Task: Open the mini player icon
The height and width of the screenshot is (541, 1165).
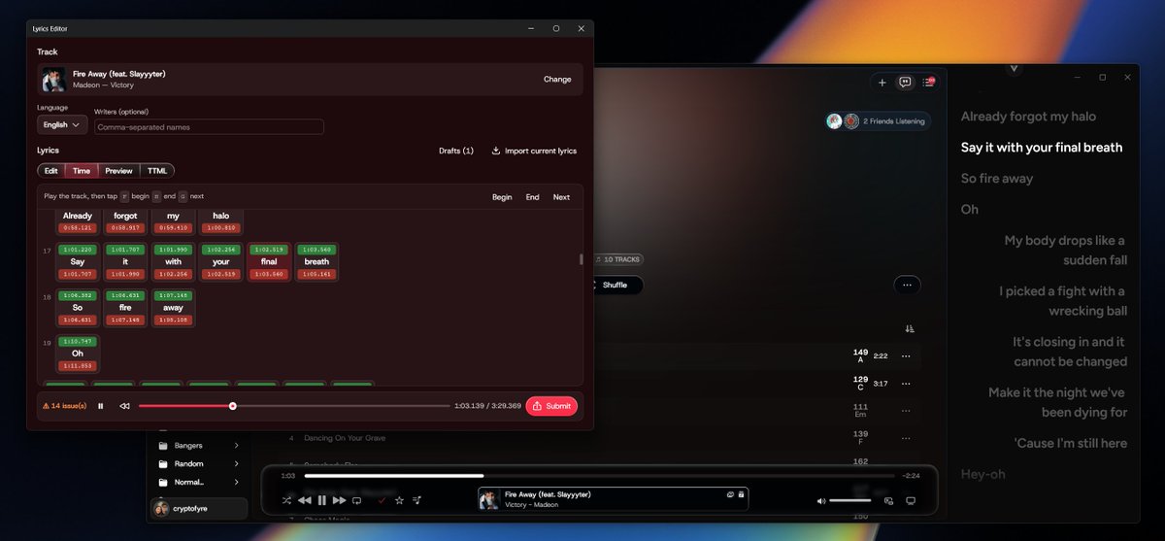Action: click(x=888, y=500)
